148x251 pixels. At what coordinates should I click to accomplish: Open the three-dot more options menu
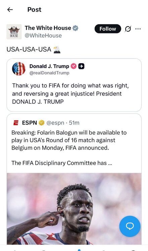[x=138, y=29]
